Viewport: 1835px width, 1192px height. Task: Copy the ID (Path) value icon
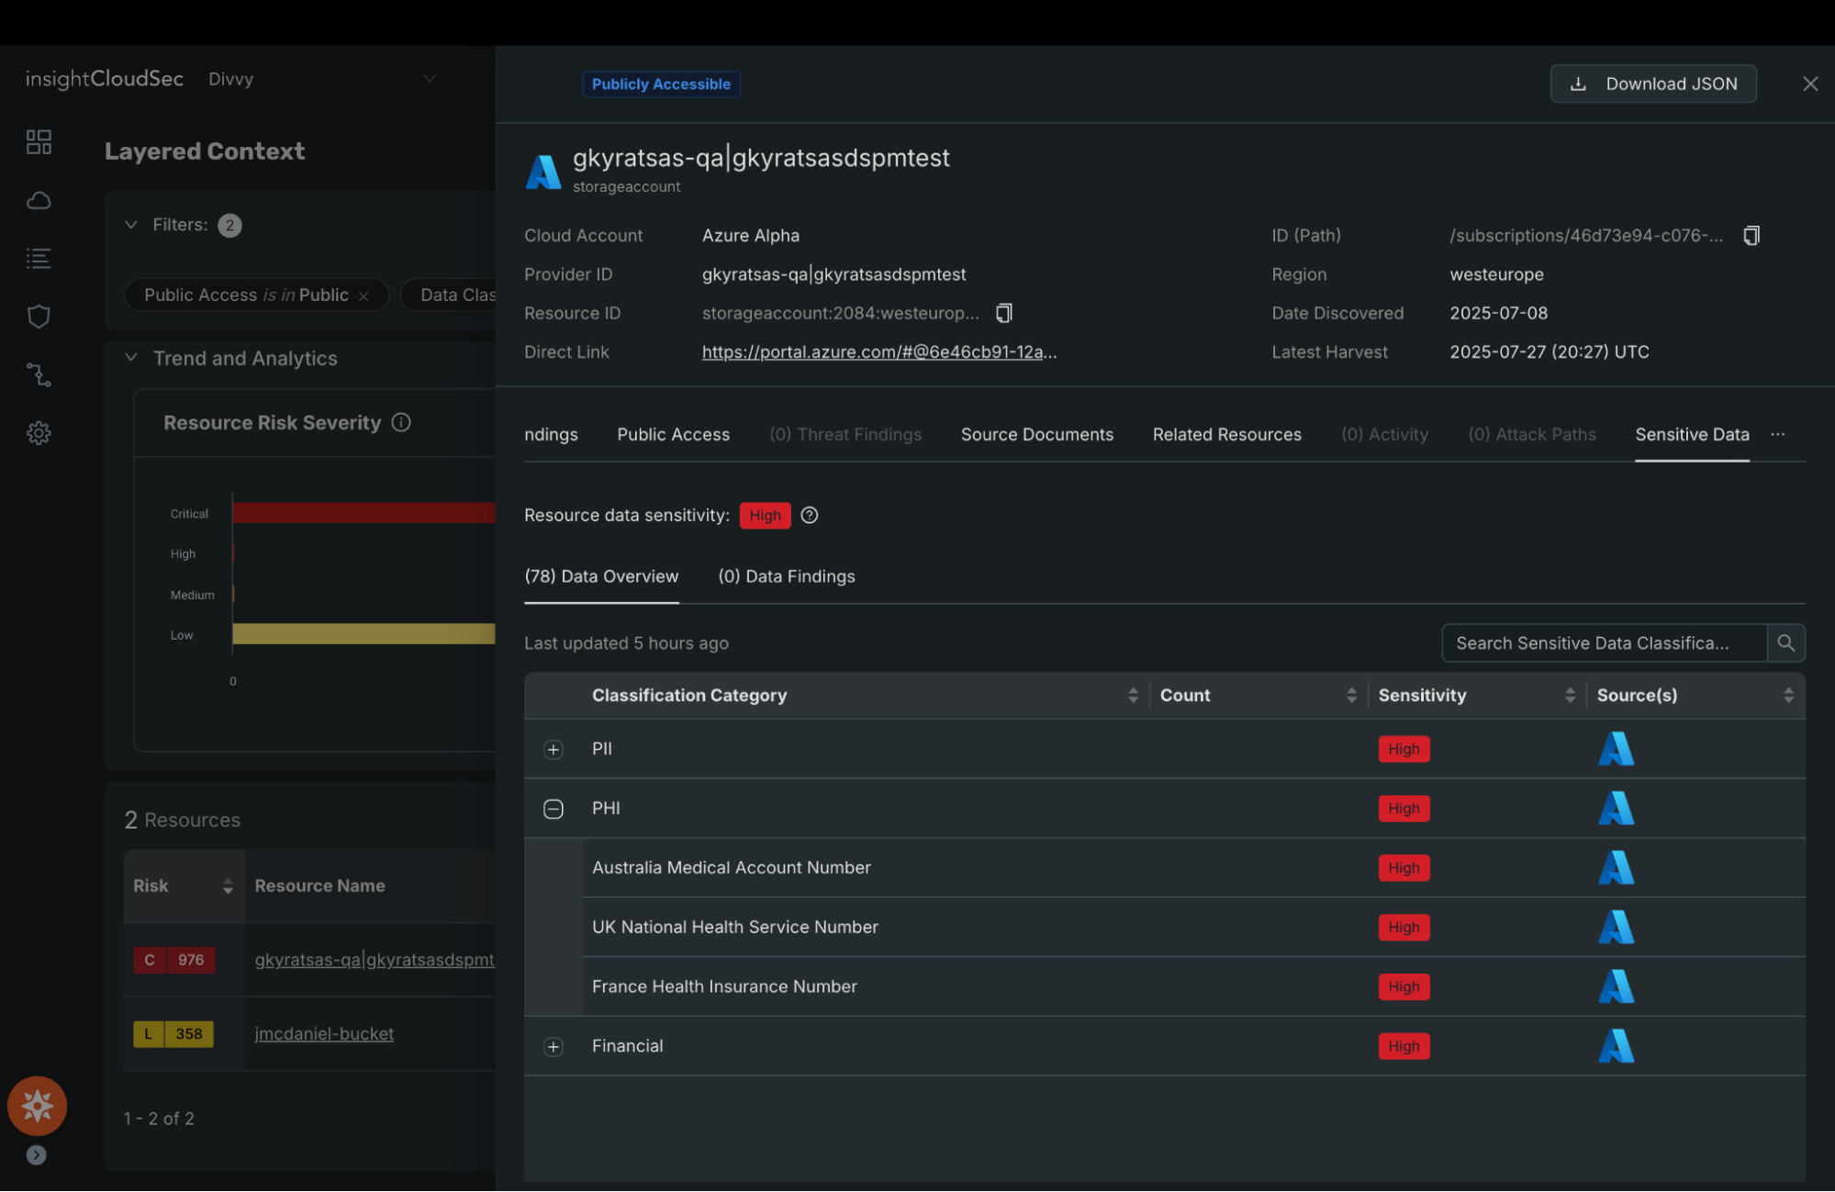tap(1751, 236)
